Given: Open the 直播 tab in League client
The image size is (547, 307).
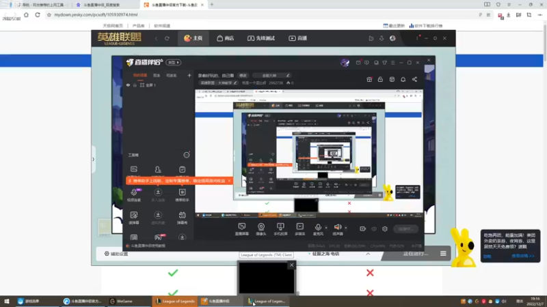Looking at the screenshot, I should tap(298, 38).
